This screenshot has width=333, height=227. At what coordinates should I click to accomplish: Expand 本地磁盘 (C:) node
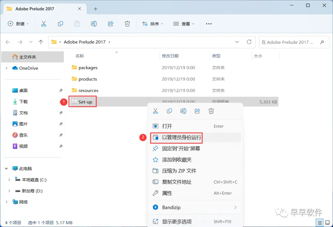9,180
